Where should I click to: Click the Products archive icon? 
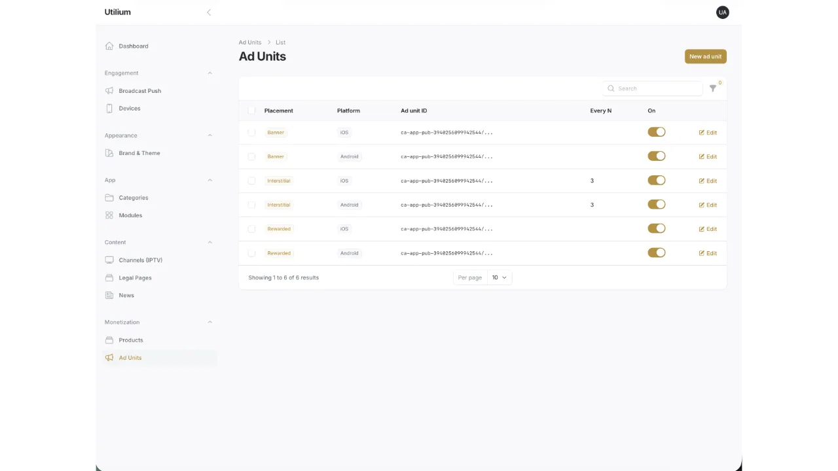pos(109,340)
